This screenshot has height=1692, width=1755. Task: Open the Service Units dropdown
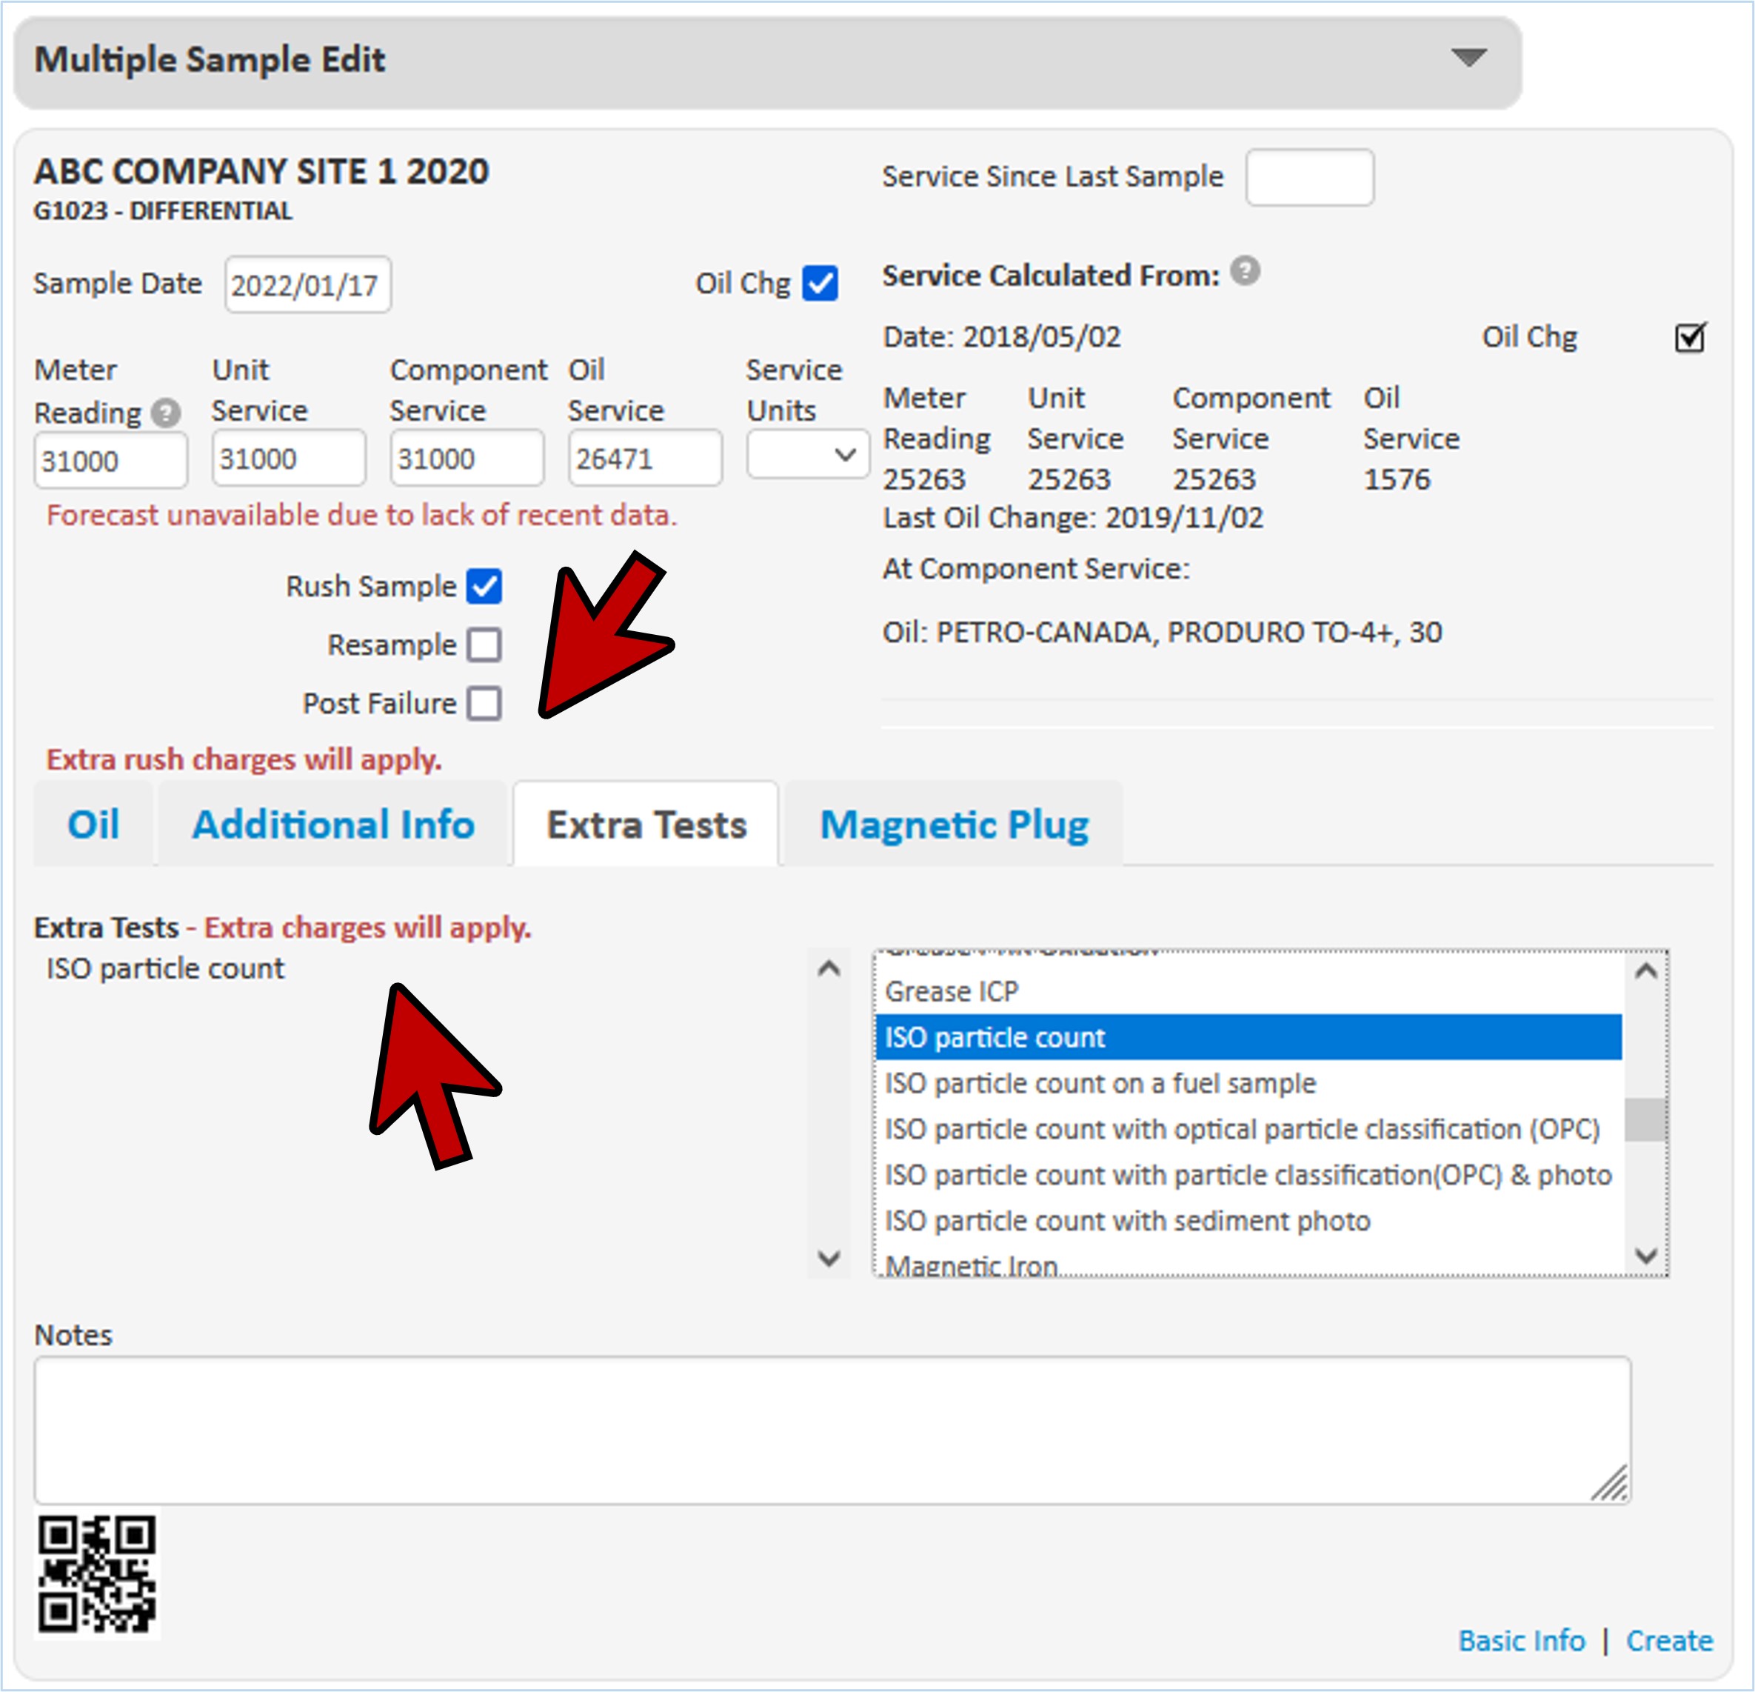806,455
